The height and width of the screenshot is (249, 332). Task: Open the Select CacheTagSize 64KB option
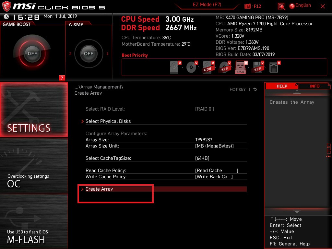[x=202, y=158]
